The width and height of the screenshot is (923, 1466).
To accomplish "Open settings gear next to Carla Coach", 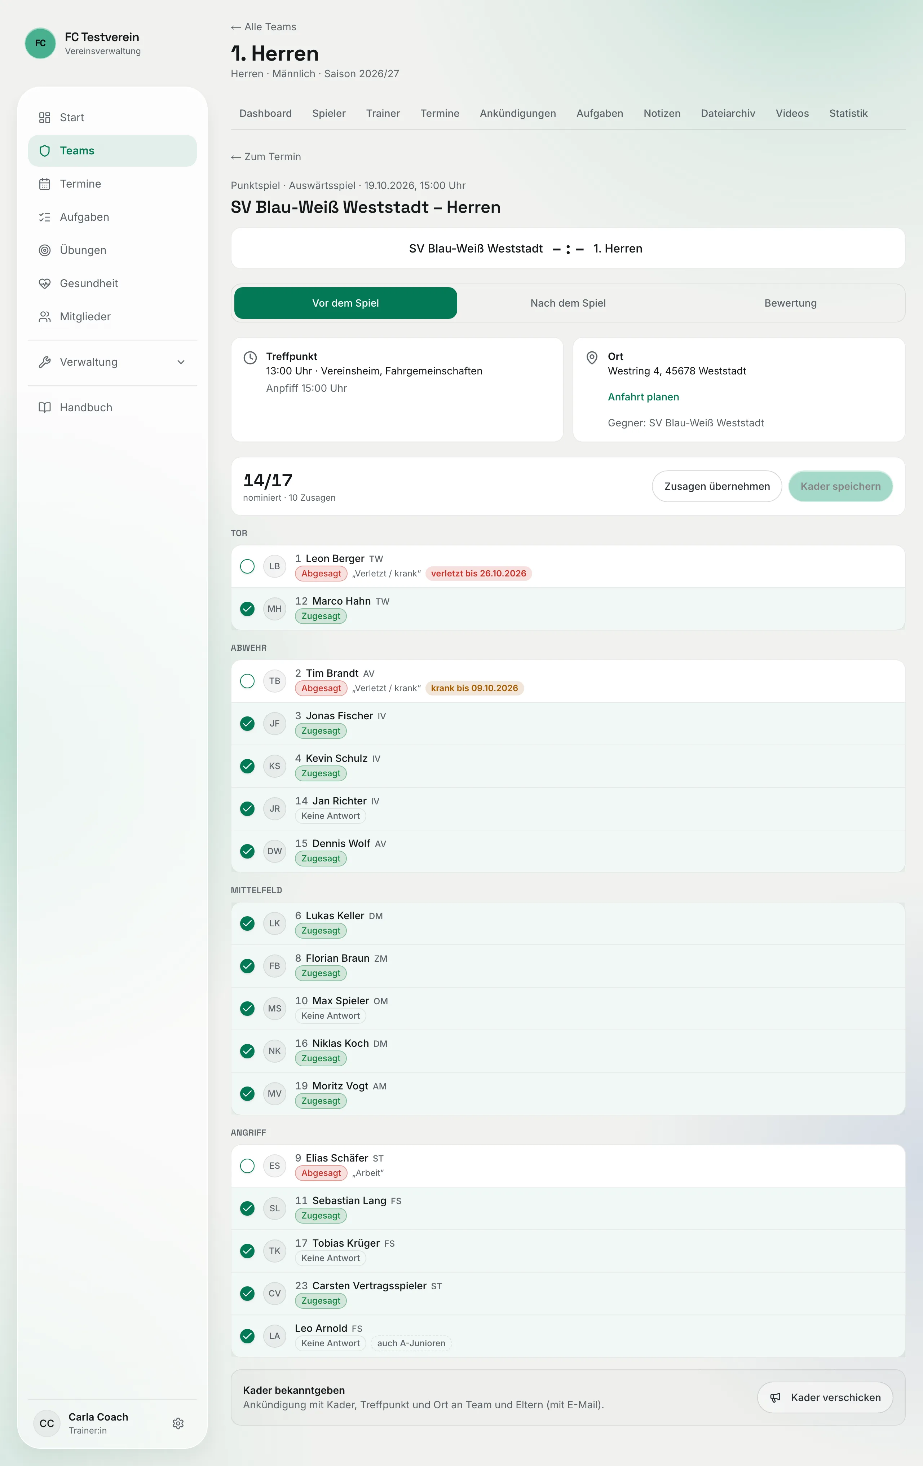I will pos(178,1423).
